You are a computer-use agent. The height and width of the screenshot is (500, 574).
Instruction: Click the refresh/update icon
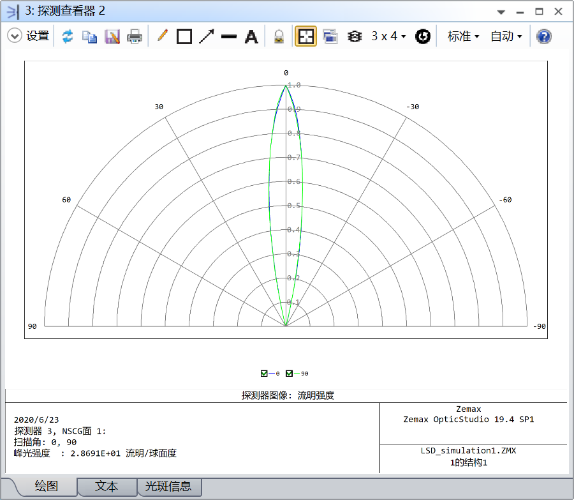click(67, 36)
